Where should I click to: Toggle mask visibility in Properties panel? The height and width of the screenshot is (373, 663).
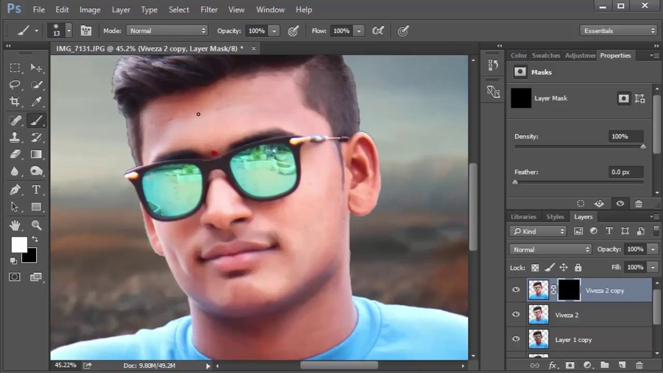620,204
